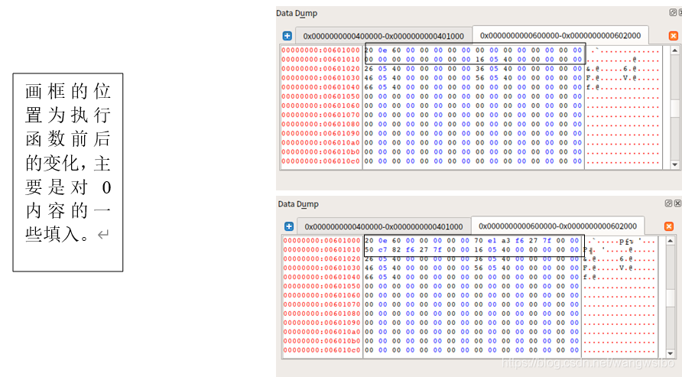This screenshot has height=377, width=682.
Task: Select address 00000000:00601060 in lower Data Dump
Action: point(322,295)
